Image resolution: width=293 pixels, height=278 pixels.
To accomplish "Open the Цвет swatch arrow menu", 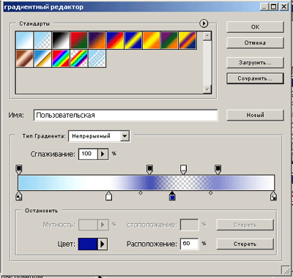I will (103, 244).
